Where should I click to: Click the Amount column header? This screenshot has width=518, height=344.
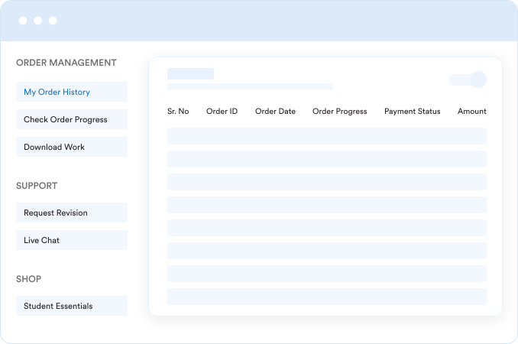tap(471, 112)
